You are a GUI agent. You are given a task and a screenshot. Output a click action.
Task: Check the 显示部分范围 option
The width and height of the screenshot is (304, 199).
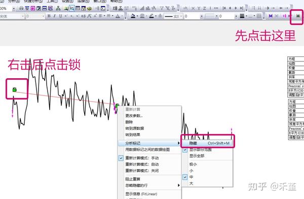[x=200, y=150]
